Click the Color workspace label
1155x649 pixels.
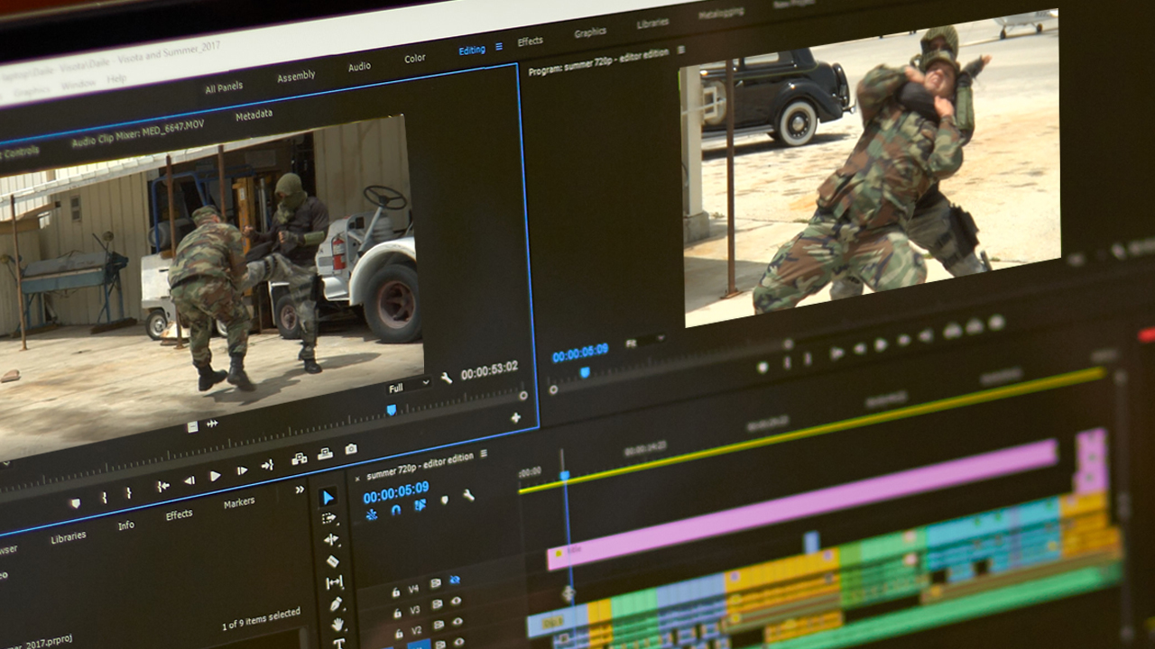pyautogui.click(x=413, y=58)
